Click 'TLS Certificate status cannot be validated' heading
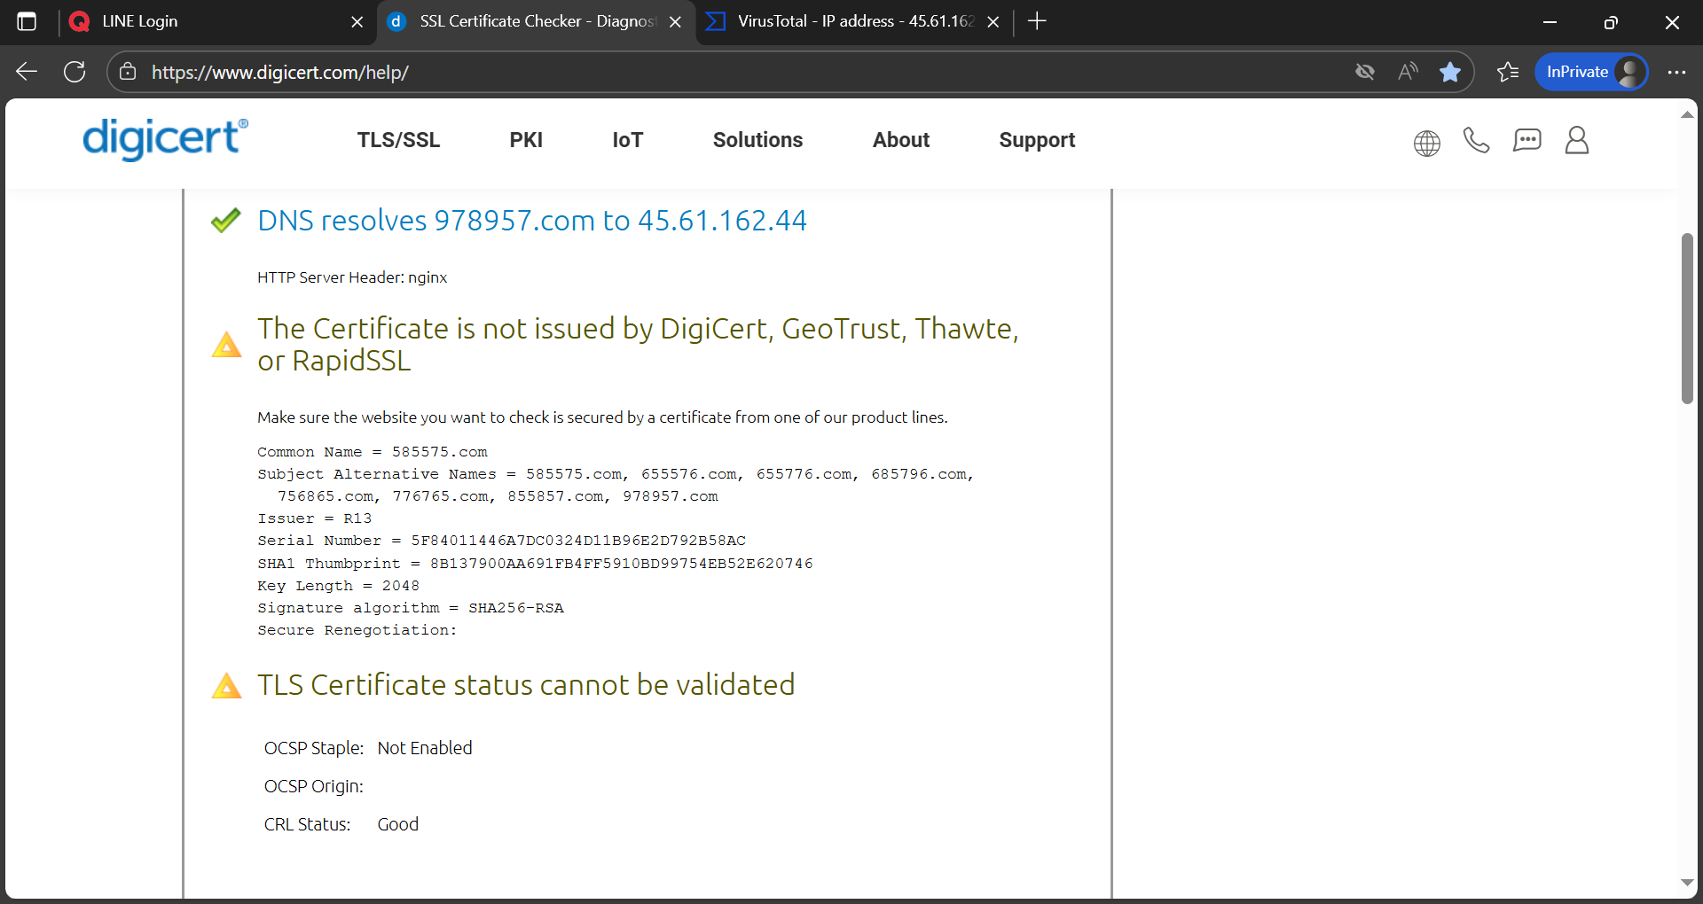This screenshot has width=1703, height=904. [x=526, y=685]
